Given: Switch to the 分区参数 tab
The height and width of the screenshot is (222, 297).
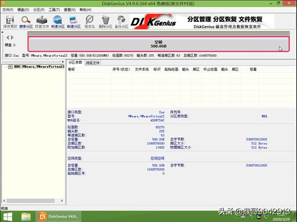Looking at the screenshot, I should click(75, 63).
